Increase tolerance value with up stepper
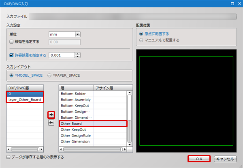Screen dimensions: 243x168 tap(77, 54)
